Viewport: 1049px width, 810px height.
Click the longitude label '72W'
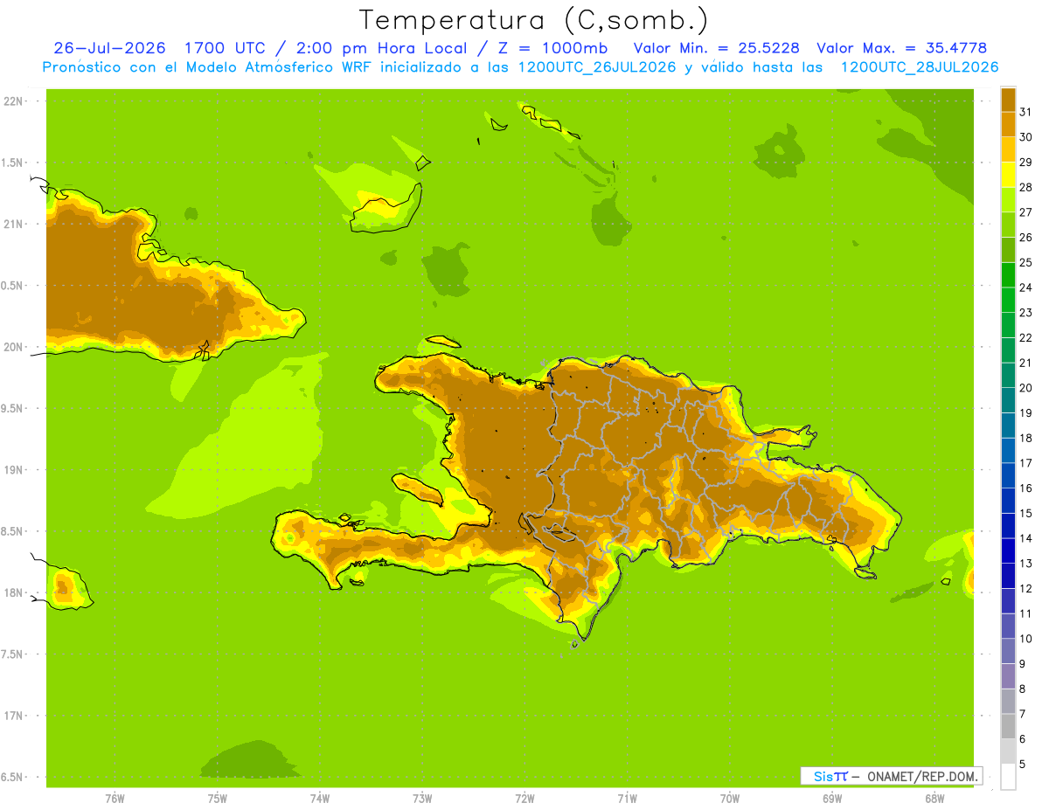click(x=524, y=799)
